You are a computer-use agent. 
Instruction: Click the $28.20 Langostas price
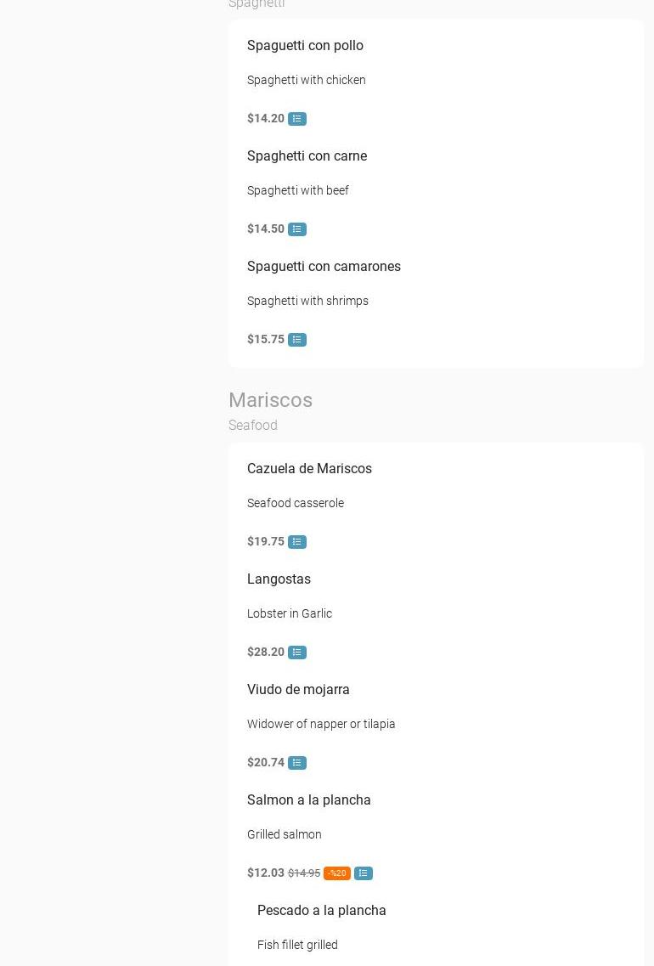266,652
